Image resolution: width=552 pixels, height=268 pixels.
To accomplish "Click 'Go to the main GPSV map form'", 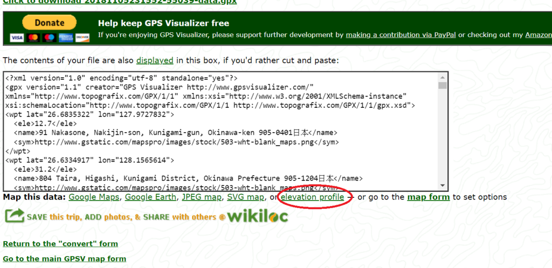I will point(65,259).
